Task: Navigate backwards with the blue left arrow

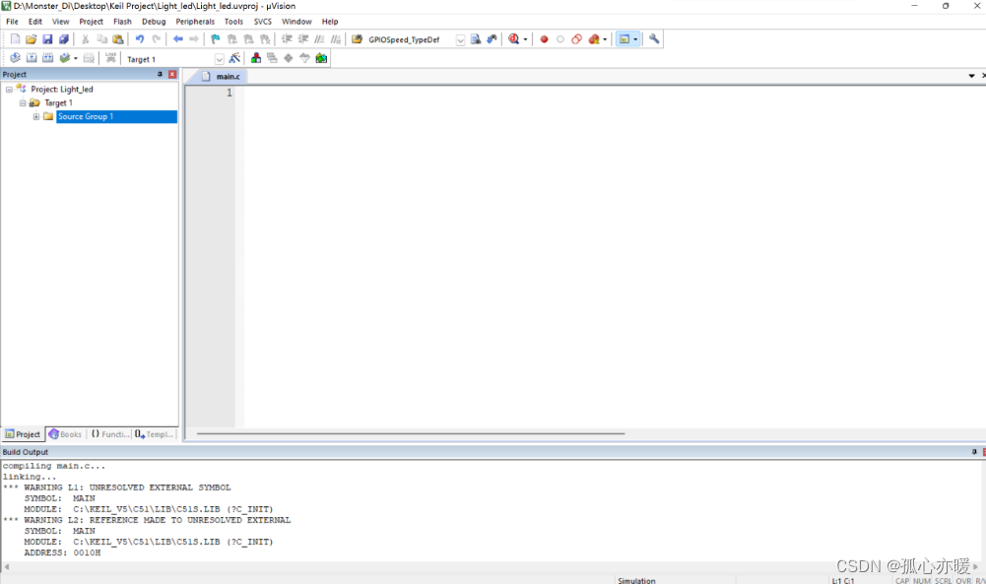Action: coord(178,39)
